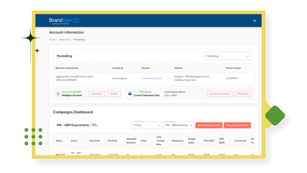Open Edit Payment Method
This screenshot has height=173, width=307.
coord(220,94)
